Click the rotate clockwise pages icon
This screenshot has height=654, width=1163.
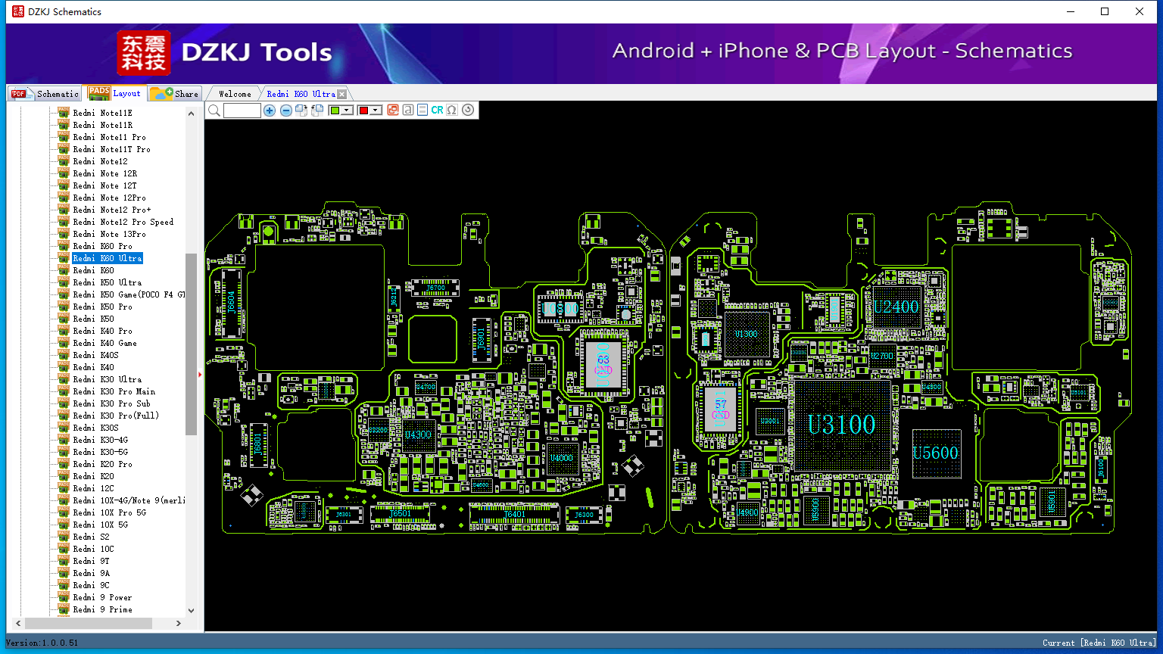[301, 111]
